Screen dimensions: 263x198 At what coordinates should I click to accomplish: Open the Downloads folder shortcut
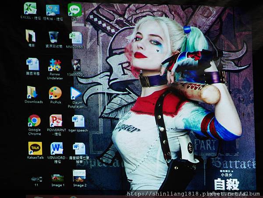pos(32,92)
